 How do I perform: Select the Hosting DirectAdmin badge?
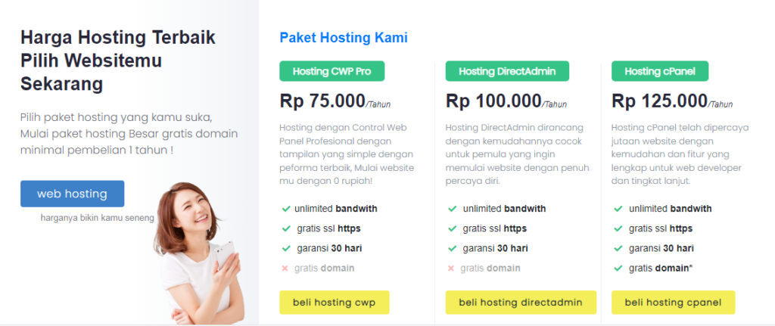pos(507,71)
